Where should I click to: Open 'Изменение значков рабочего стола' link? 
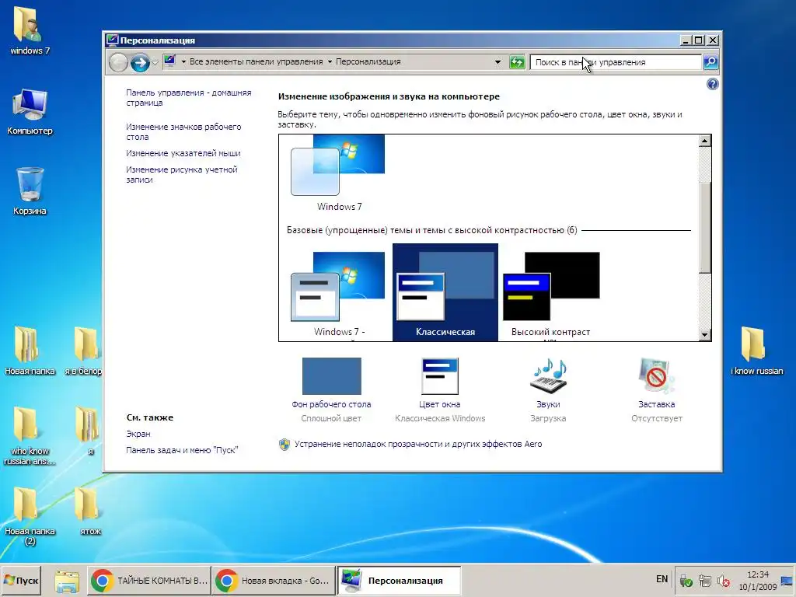click(x=183, y=131)
